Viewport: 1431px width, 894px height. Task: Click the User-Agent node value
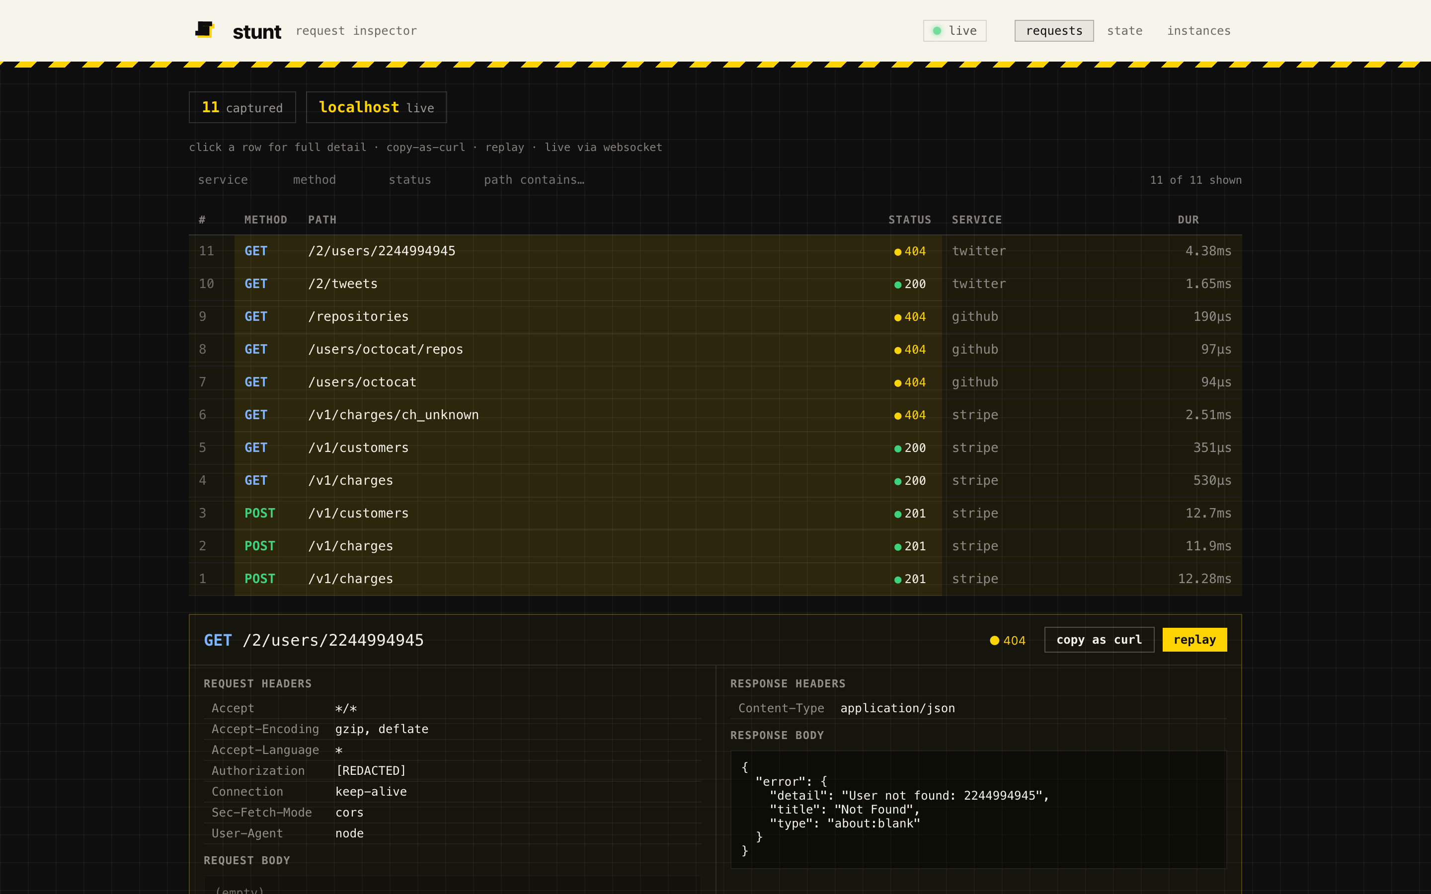tap(349, 834)
